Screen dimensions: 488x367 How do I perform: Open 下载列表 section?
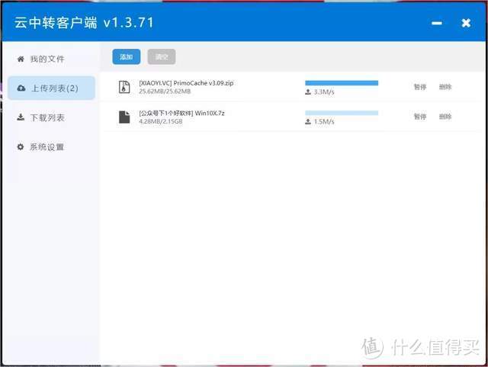(47, 118)
